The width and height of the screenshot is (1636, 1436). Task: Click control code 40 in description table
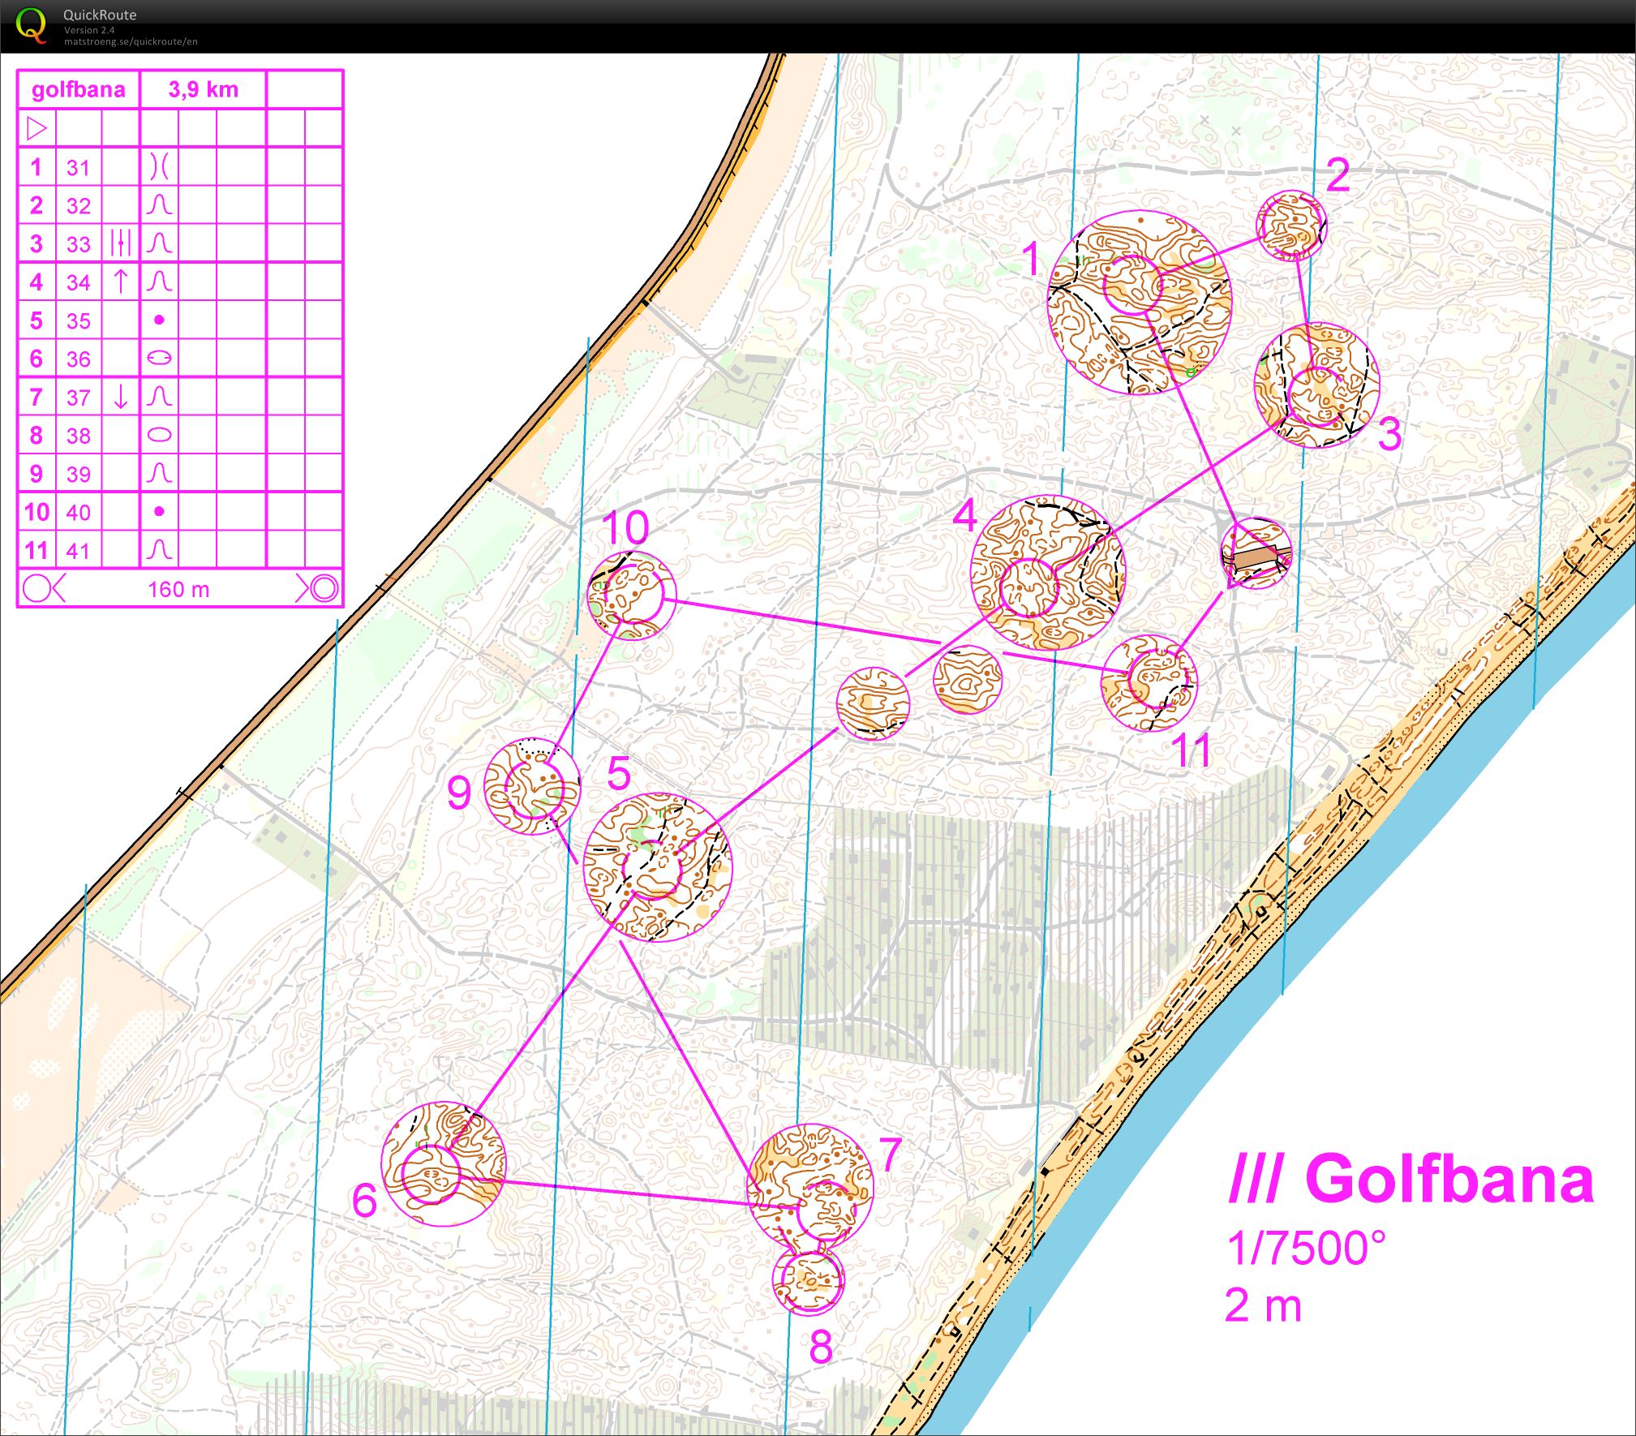(x=79, y=512)
